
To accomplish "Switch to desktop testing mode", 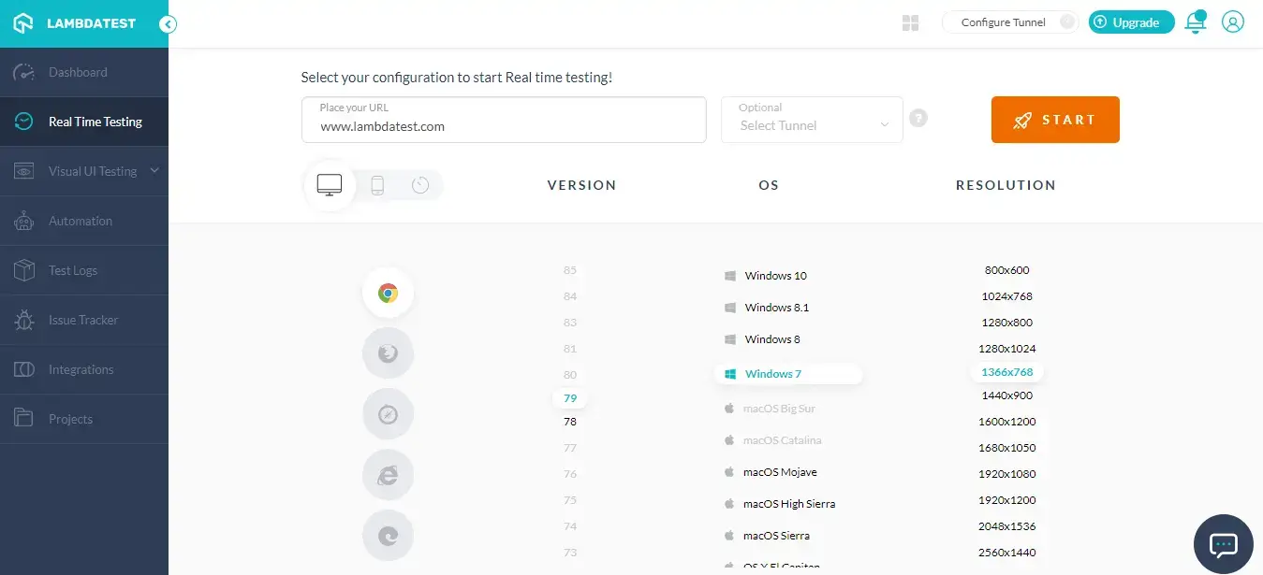I will (x=329, y=183).
